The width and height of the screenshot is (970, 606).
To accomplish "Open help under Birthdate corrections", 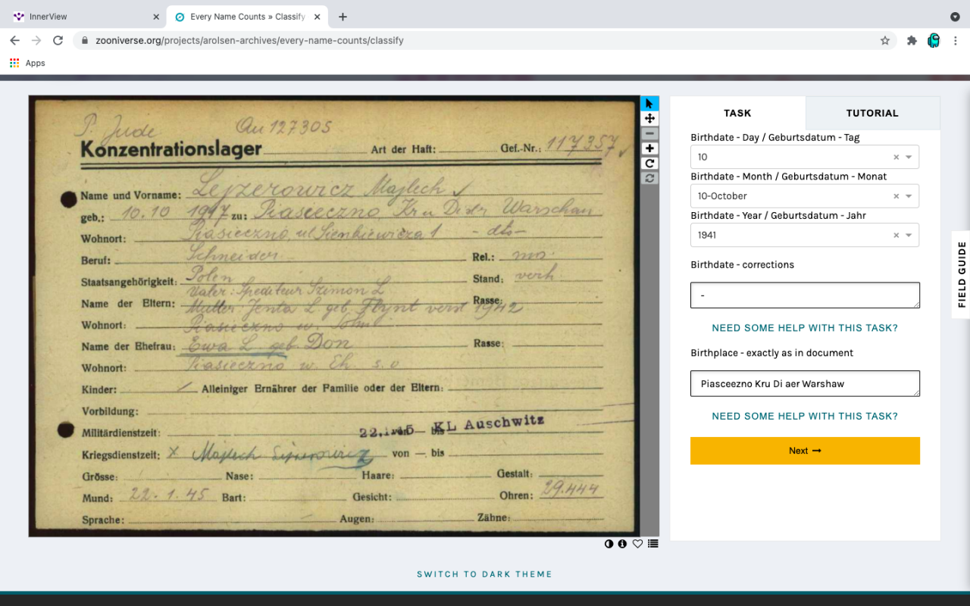I will pos(805,328).
